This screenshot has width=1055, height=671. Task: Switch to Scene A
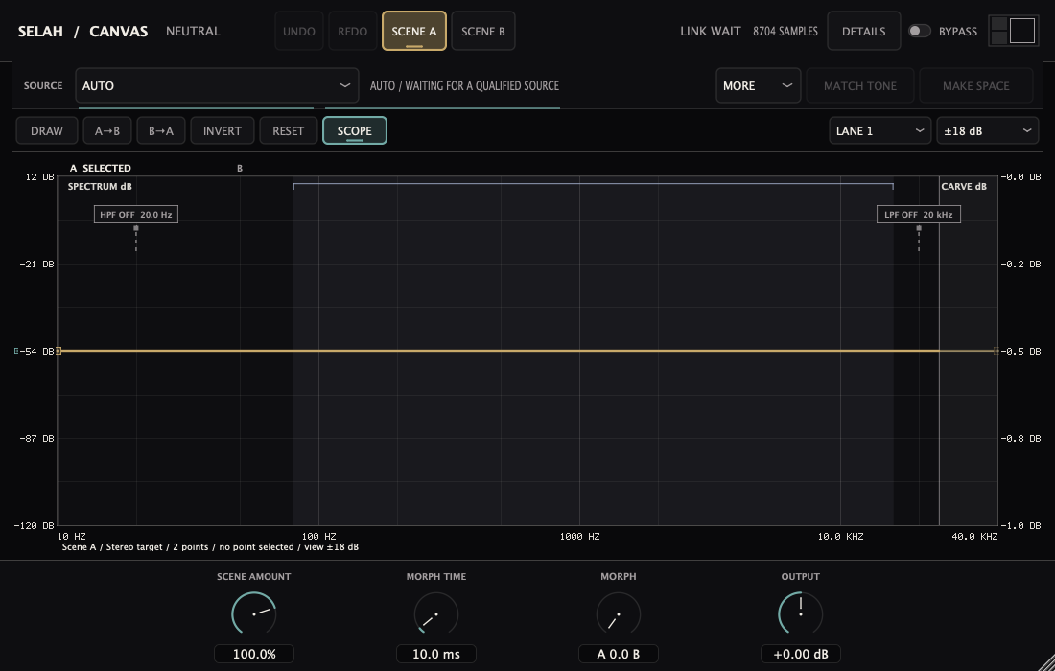pyautogui.click(x=413, y=31)
